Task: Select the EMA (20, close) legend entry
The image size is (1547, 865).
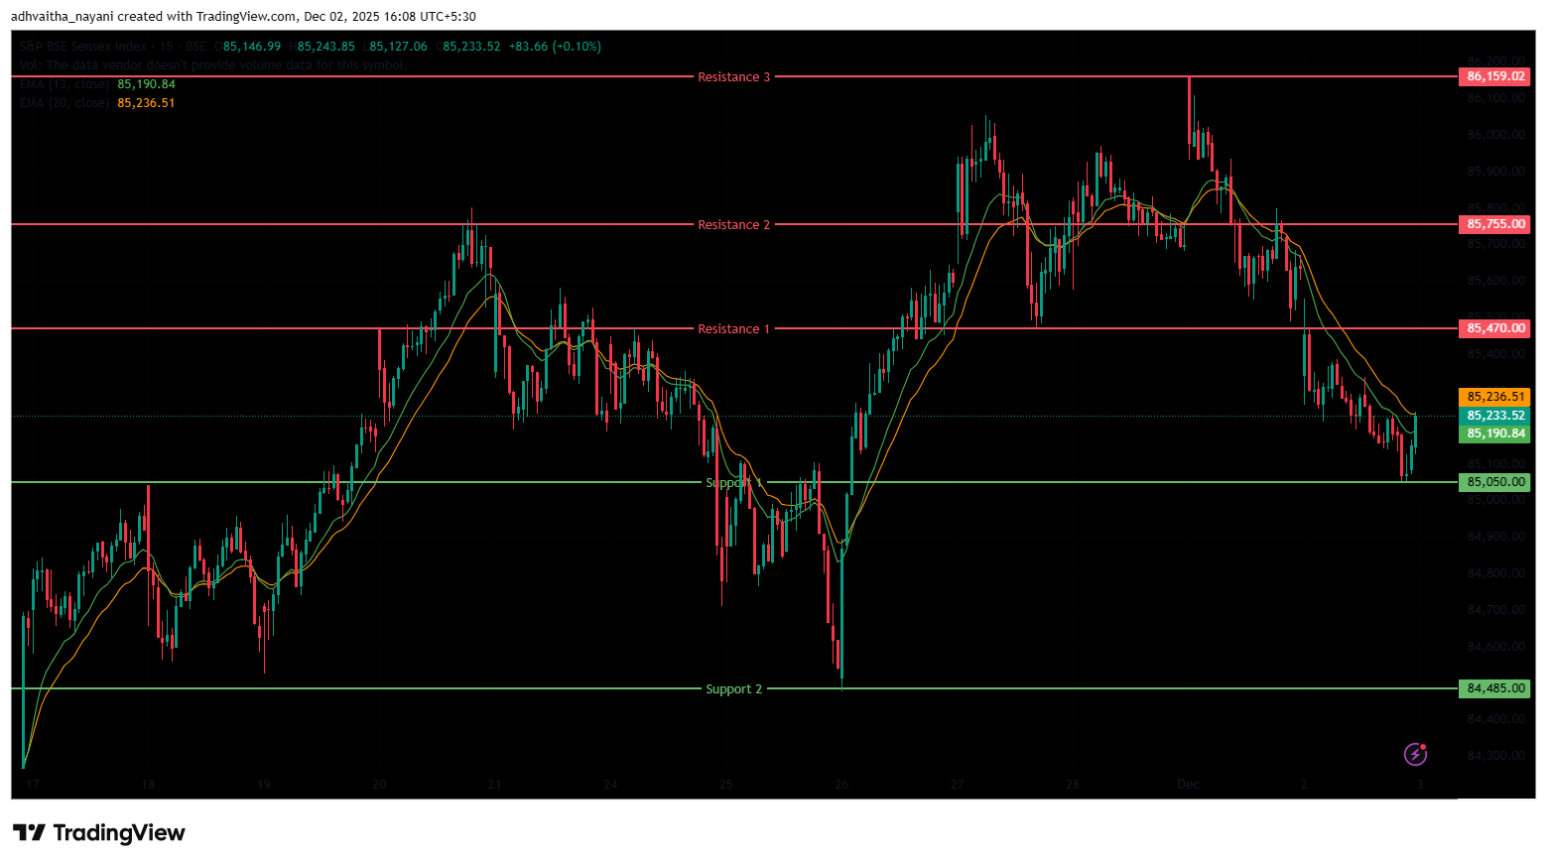Action: pyautogui.click(x=64, y=103)
